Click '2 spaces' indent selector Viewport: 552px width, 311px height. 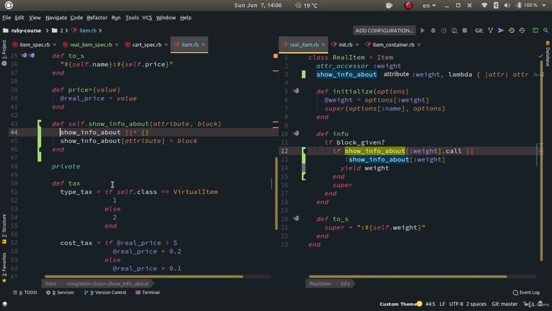[476, 304]
